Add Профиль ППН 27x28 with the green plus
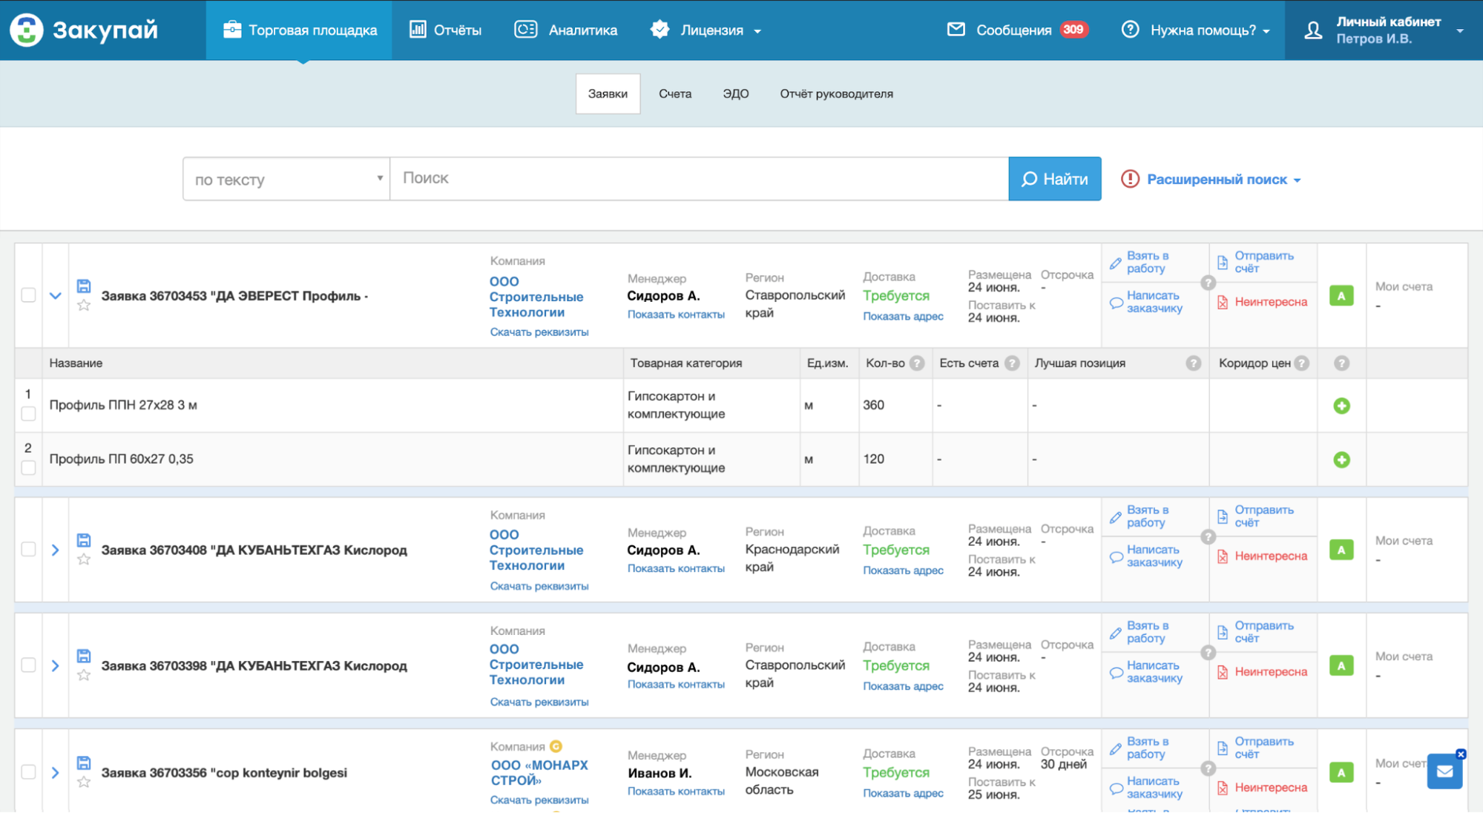 (1341, 406)
